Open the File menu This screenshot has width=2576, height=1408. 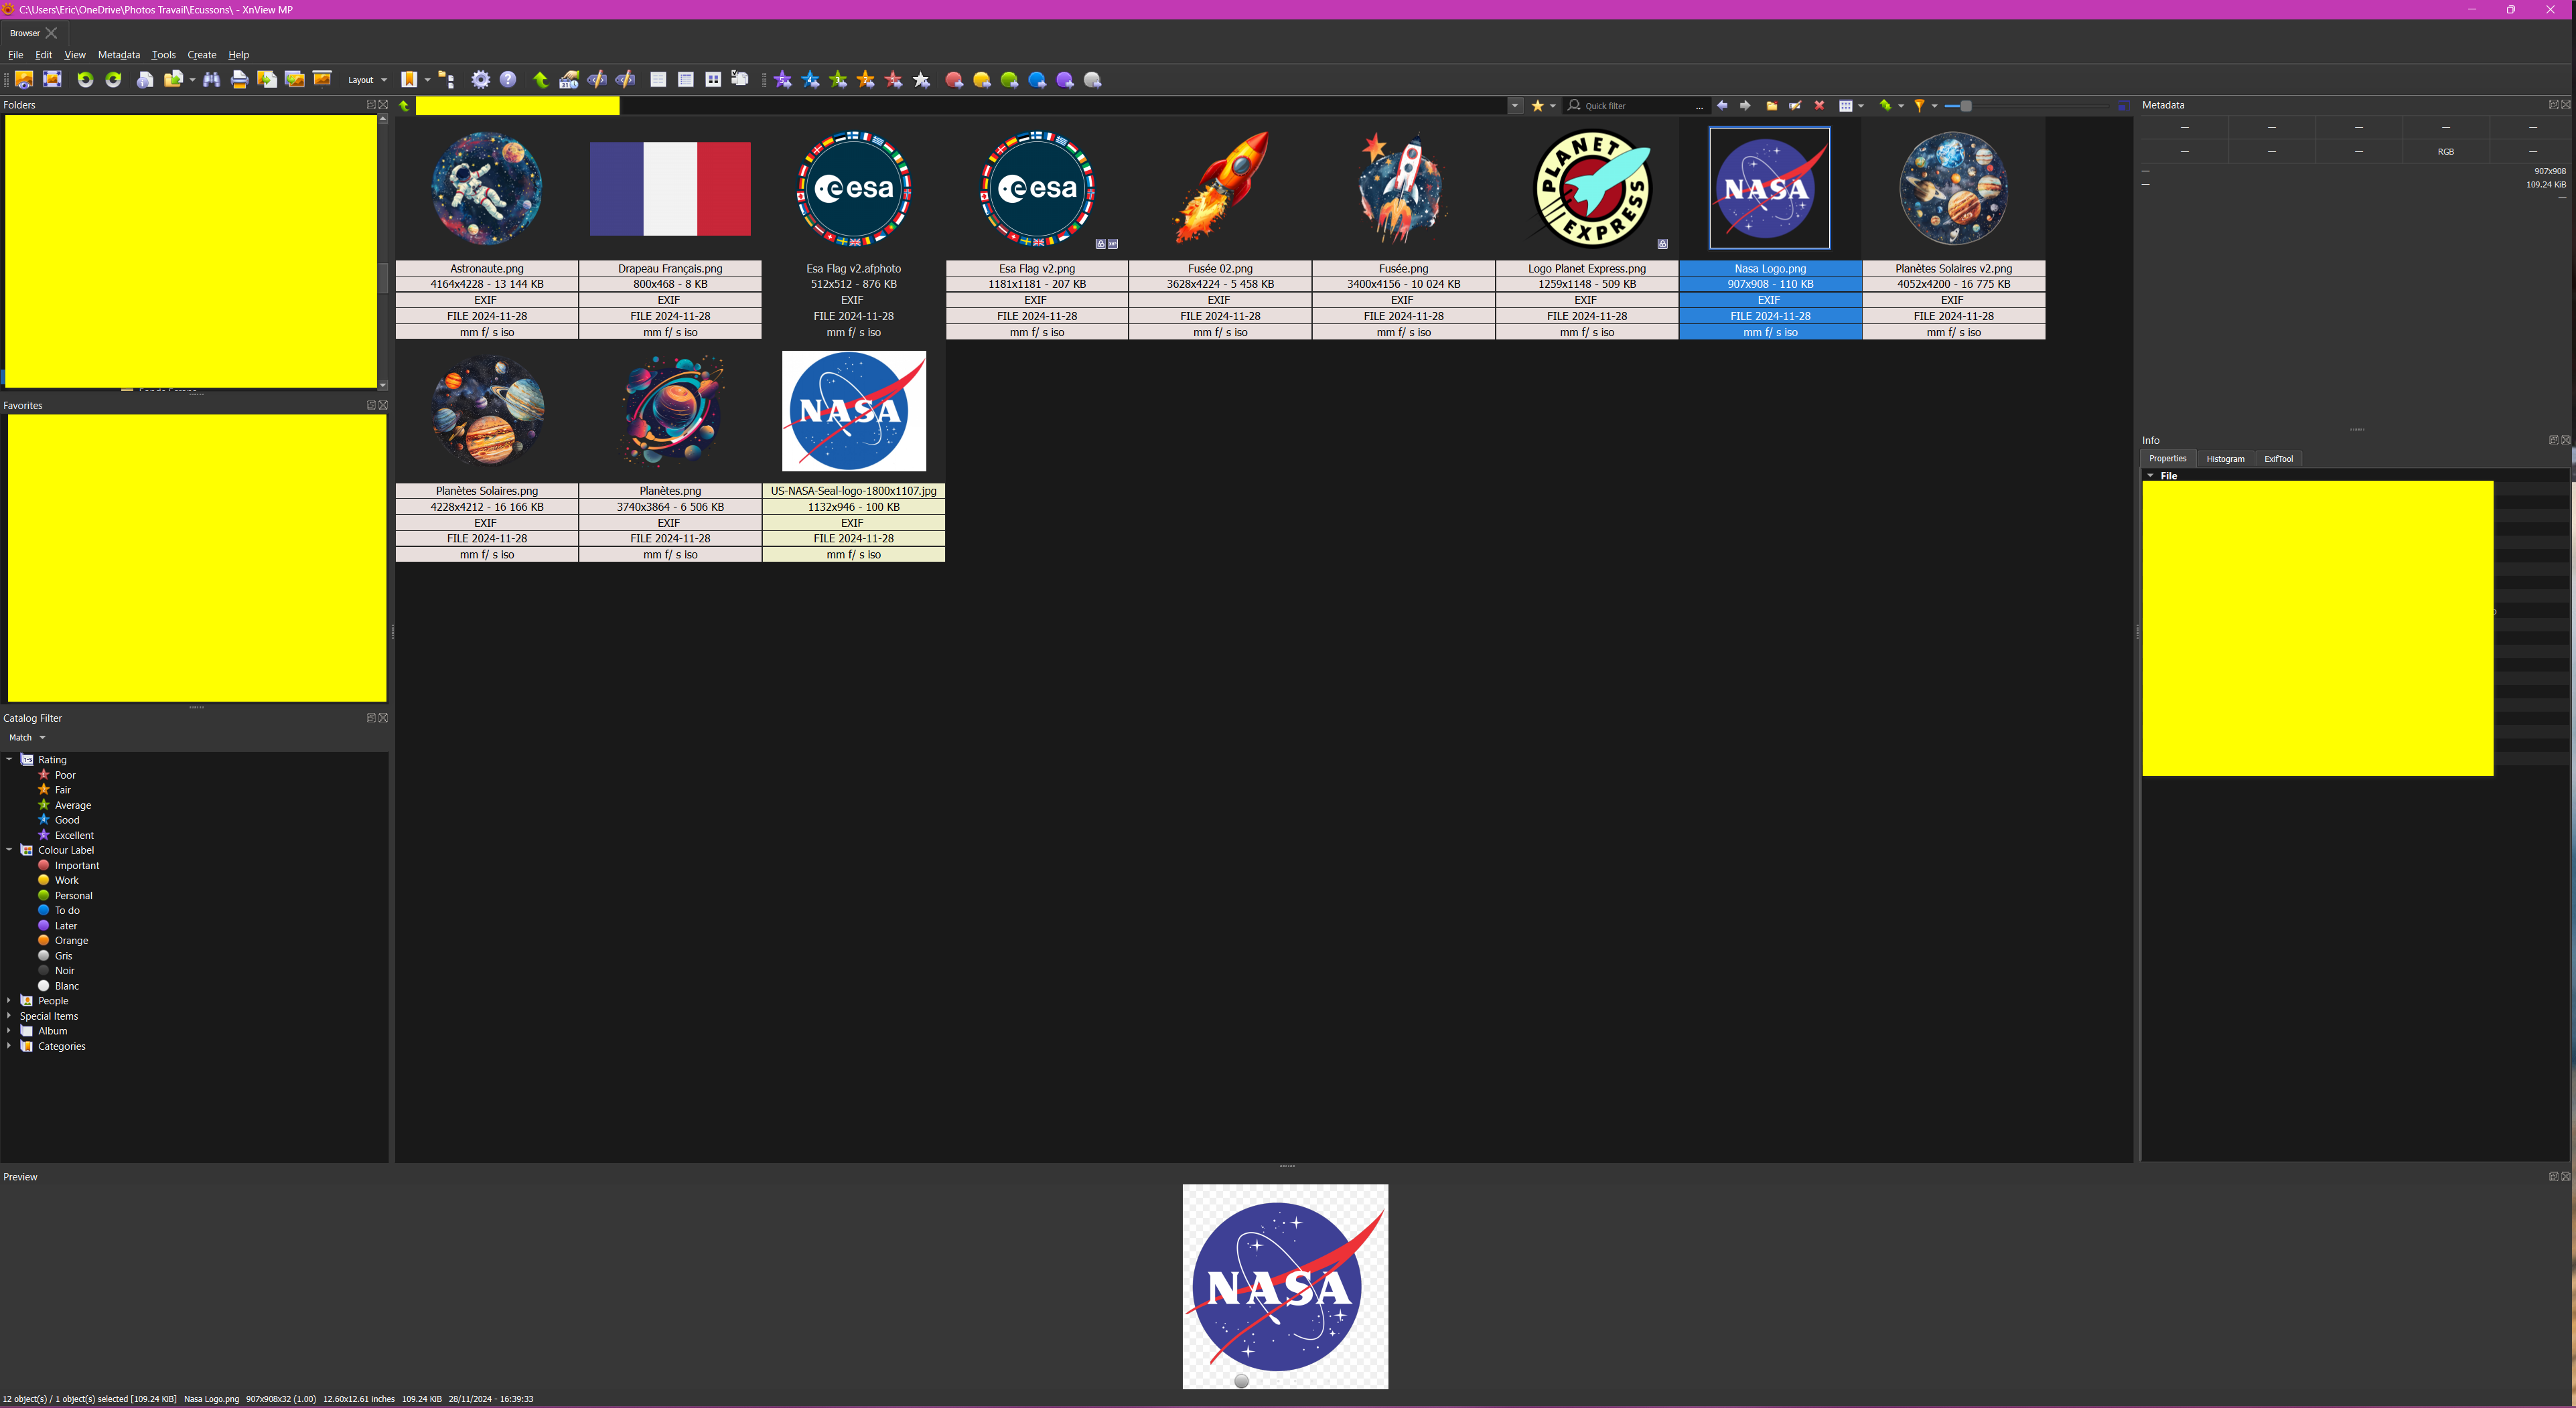[16, 55]
